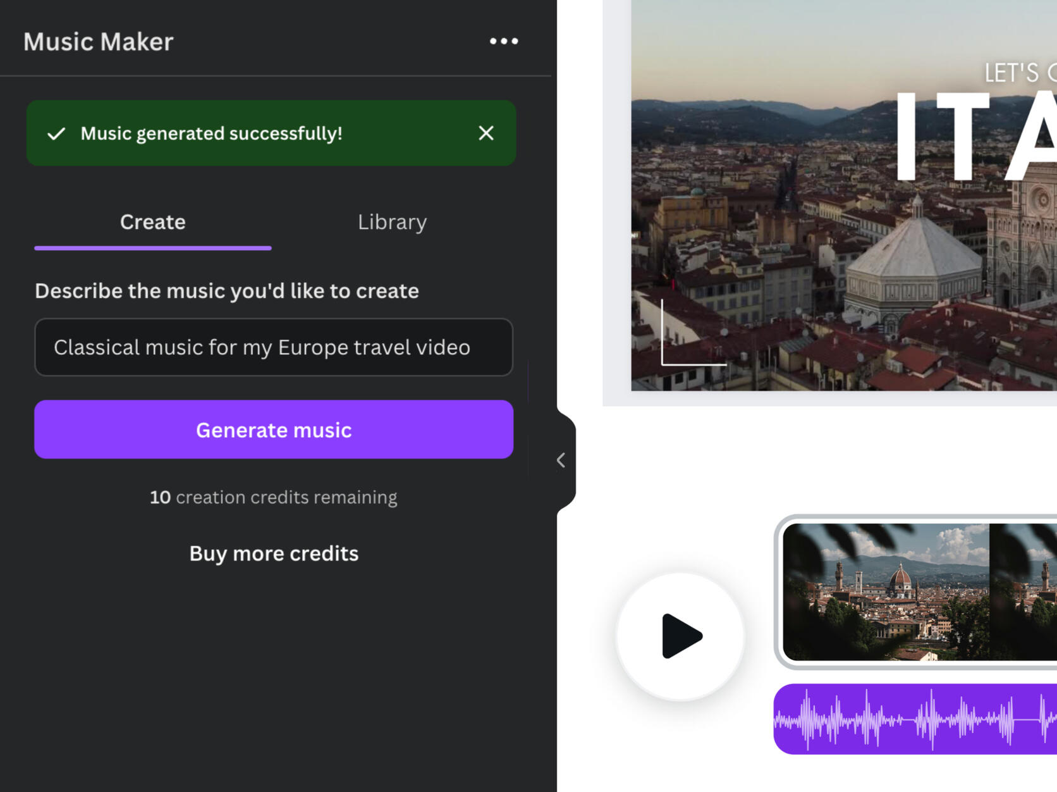Click the large ITA title text on canvas

pyautogui.click(x=974, y=136)
